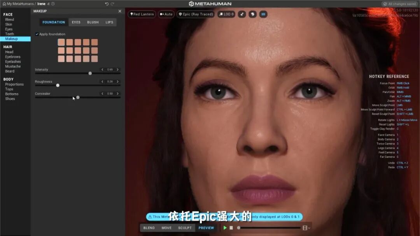
Task: Switch to the Blush makeup tab
Action: (x=93, y=22)
